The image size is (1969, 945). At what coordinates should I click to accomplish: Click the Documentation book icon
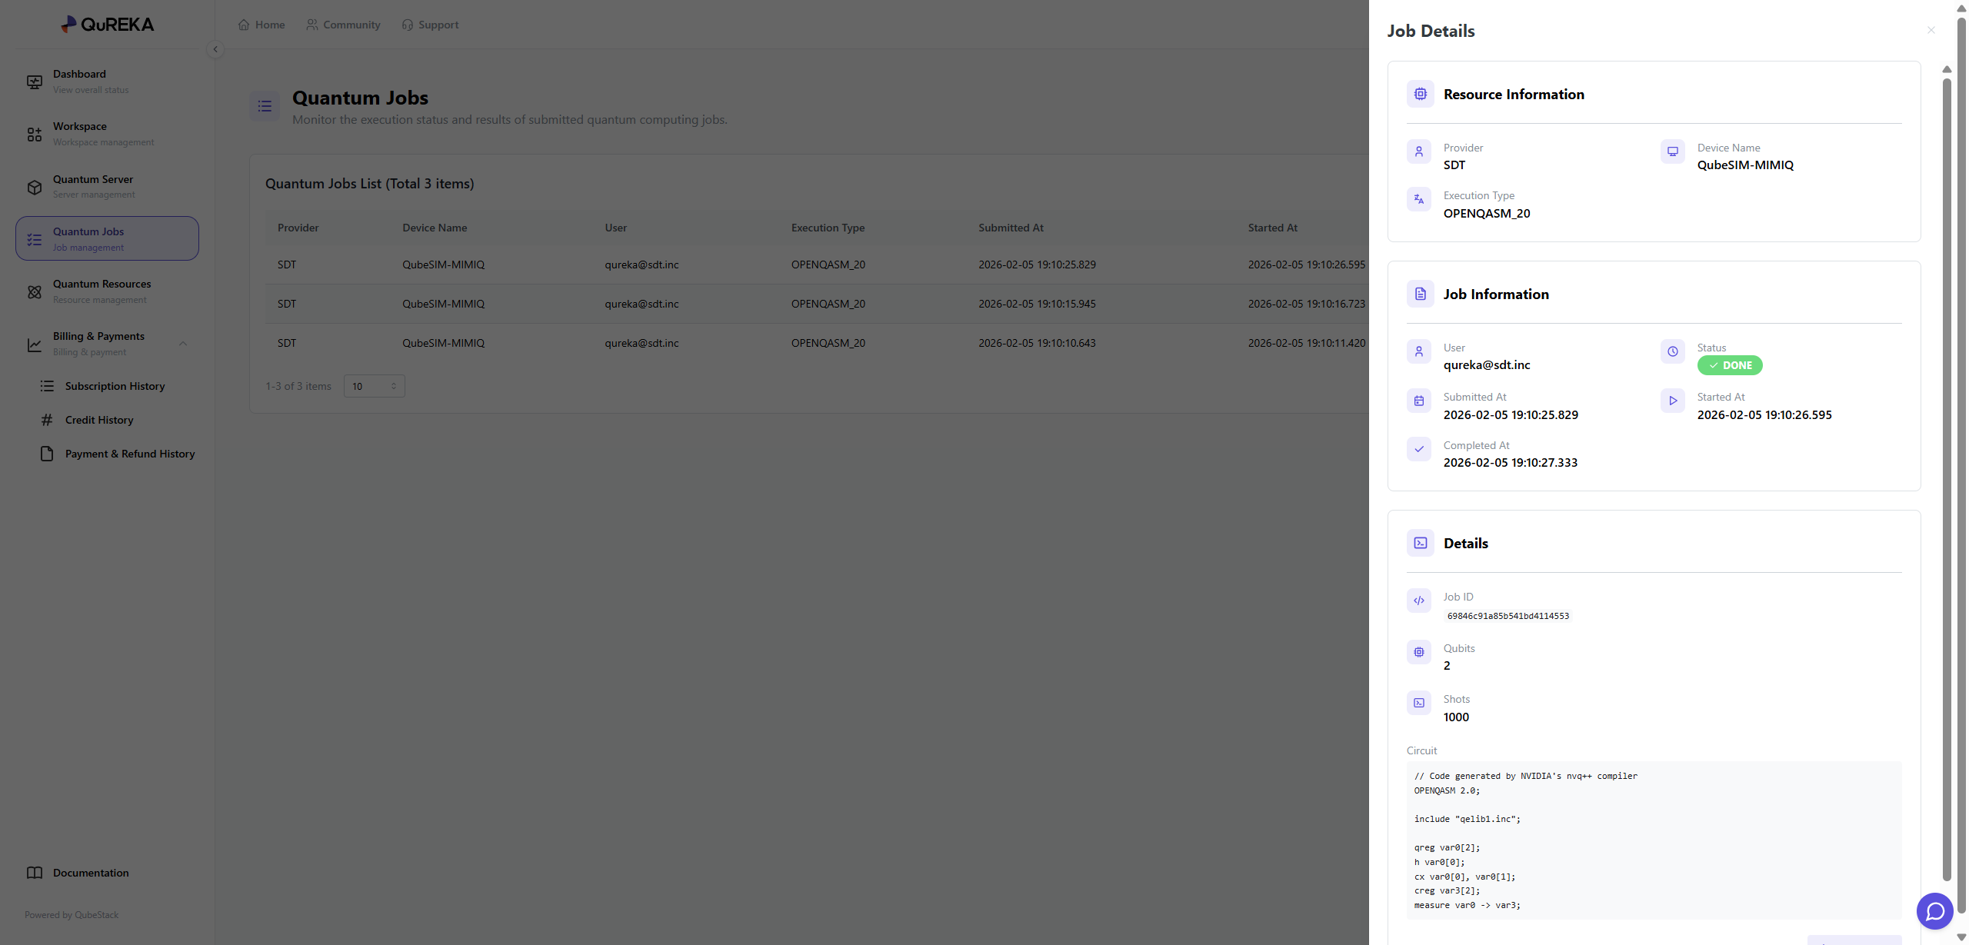point(35,873)
